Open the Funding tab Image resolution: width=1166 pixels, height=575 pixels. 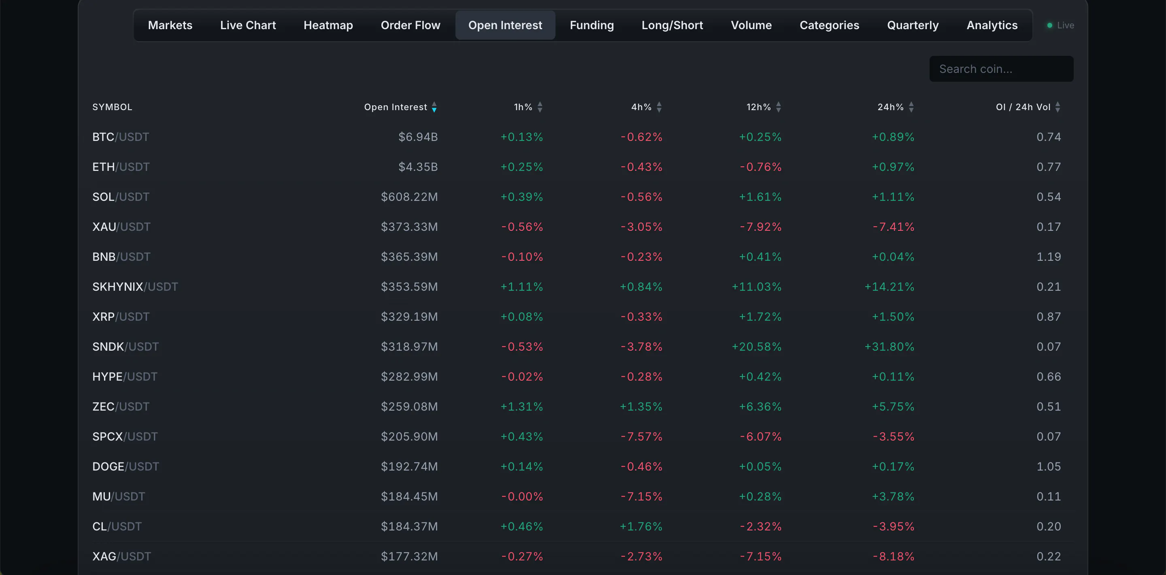(x=592, y=26)
